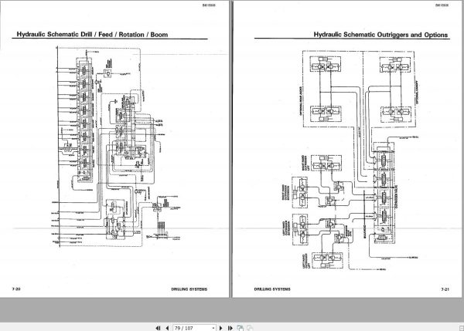Open the page number dropdown arrow
This screenshot has height=331, width=464.
(x=213, y=328)
